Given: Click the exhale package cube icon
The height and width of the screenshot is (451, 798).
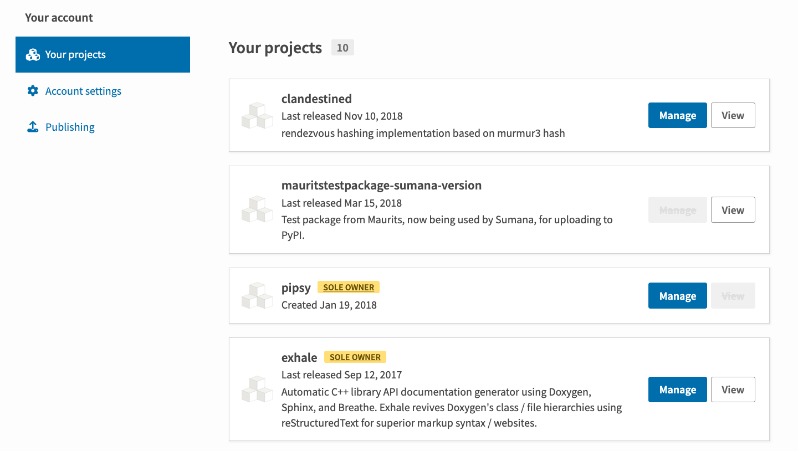Looking at the screenshot, I should pos(257,389).
